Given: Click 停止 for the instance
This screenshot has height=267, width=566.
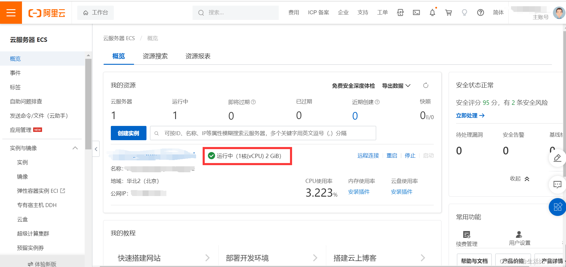Looking at the screenshot, I should pyautogui.click(x=410, y=156).
